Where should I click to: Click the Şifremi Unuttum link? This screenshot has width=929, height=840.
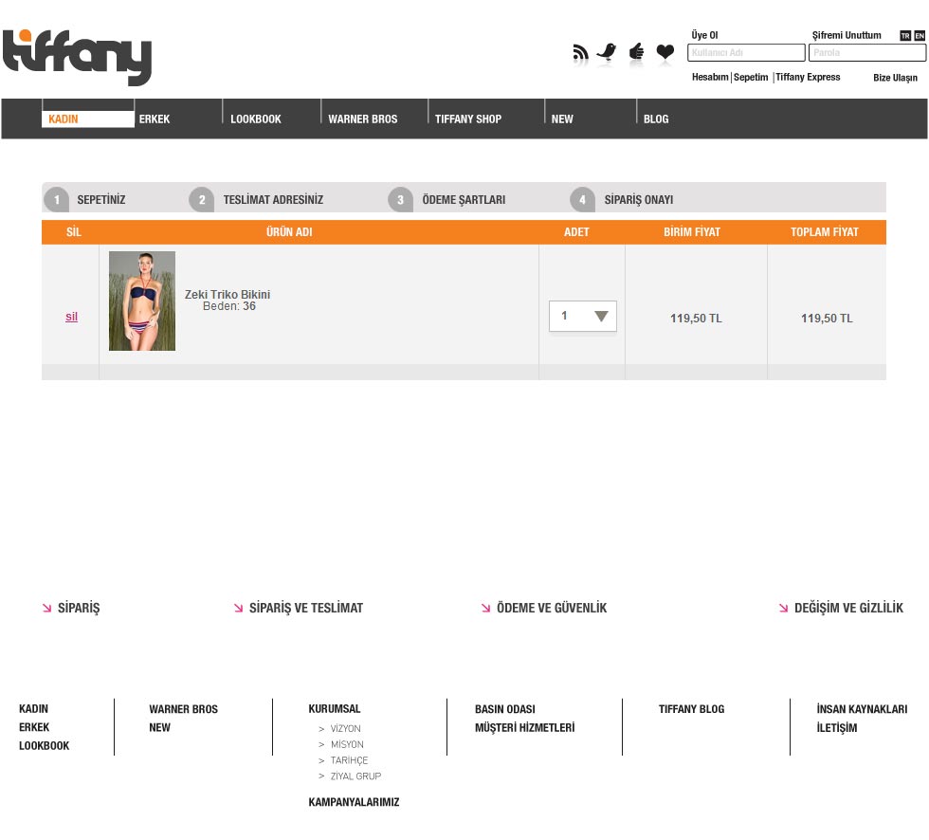[x=847, y=36]
